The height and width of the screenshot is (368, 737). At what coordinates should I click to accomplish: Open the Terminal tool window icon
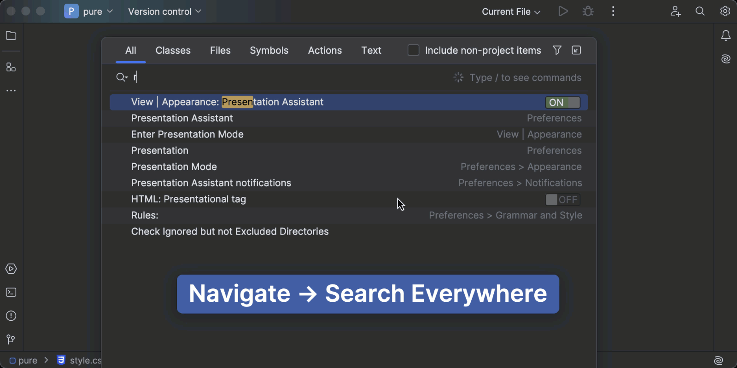pyautogui.click(x=11, y=292)
